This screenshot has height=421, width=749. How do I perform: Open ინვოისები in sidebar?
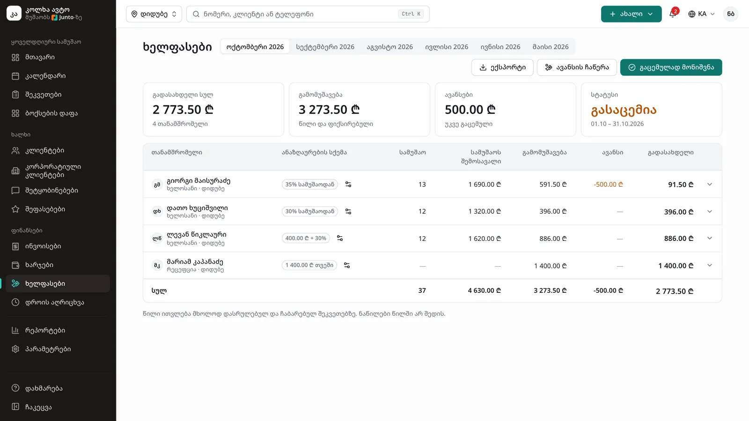(x=58, y=246)
